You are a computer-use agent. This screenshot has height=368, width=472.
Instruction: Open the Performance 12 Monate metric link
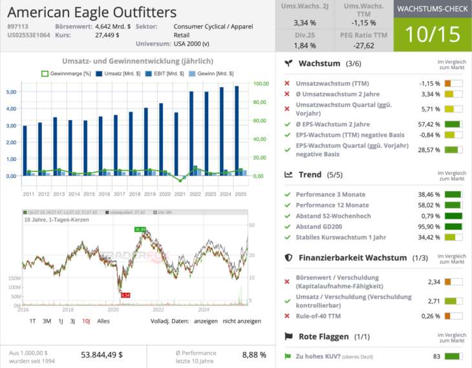(x=332, y=205)
